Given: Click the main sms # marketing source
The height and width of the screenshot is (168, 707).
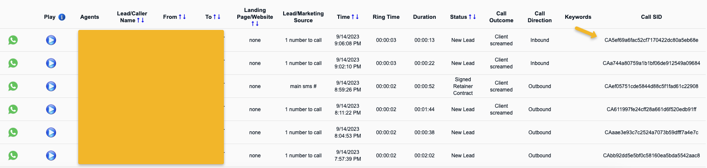Looking at the screenshot, I should click(x=303, y=86).
